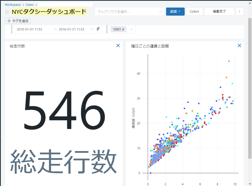Open the Workspace breadcrumb link

pyautogui.click(x=13, y=5)
